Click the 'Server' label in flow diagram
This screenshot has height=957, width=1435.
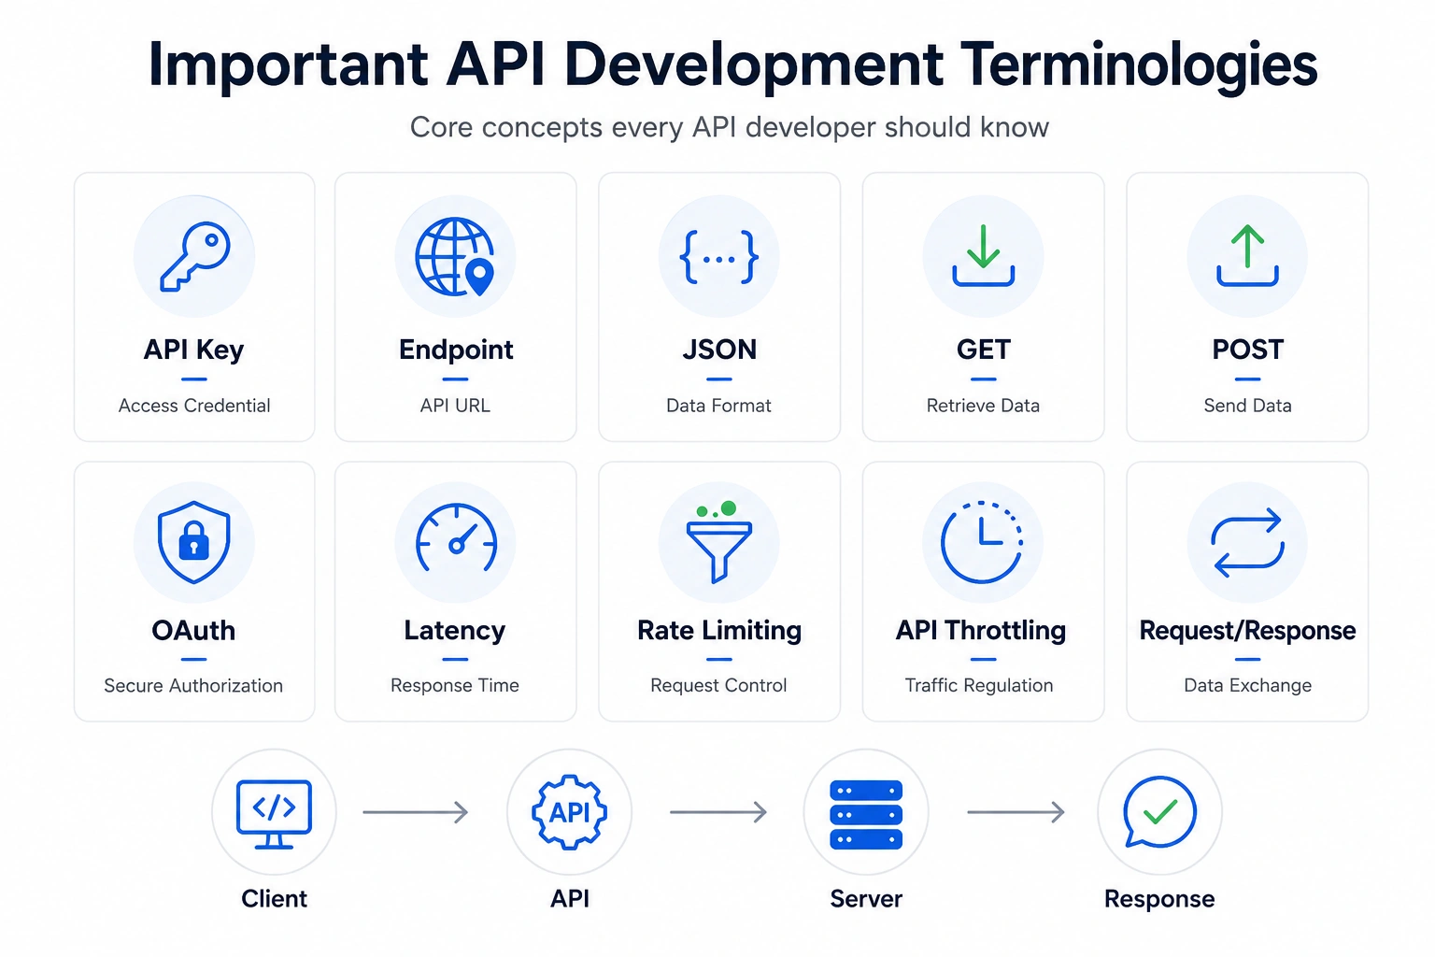point(866,899)
